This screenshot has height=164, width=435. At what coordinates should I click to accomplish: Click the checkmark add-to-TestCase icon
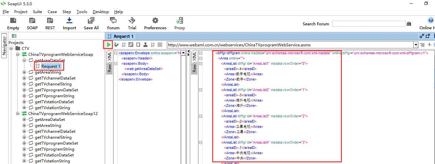click(x=116, y=45)
